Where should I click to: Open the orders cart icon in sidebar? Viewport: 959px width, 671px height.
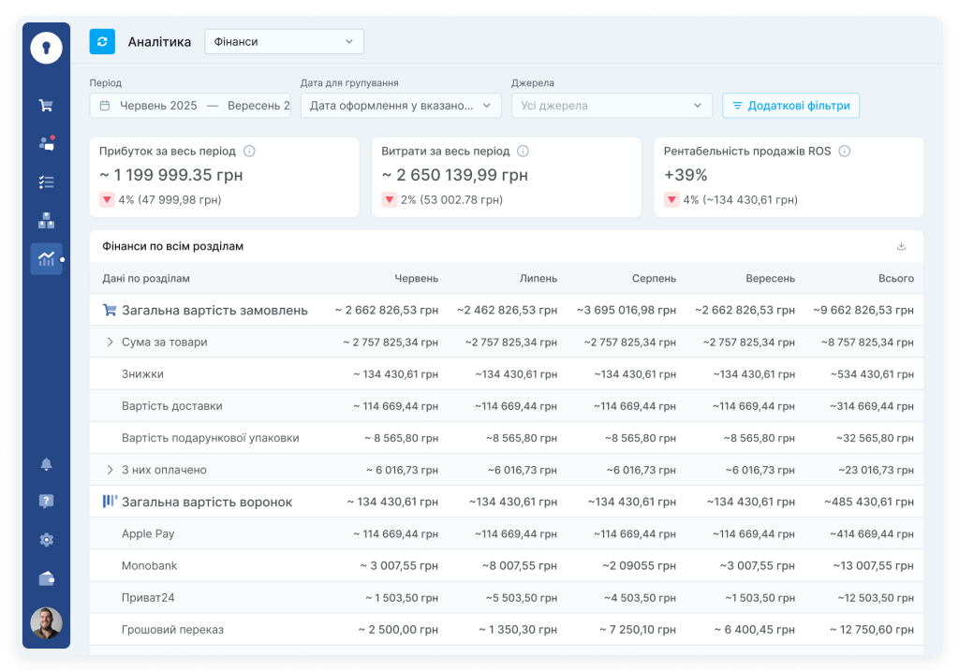click(x=46, y=106)
